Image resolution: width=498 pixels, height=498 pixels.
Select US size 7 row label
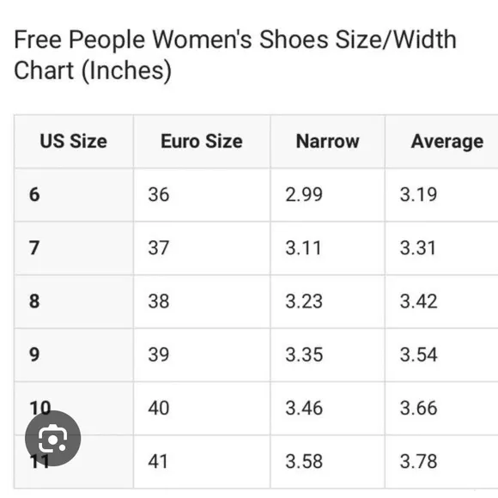pos(34,248)
